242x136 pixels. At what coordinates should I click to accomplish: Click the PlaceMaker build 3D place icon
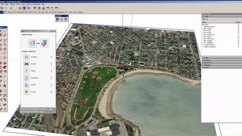click(44, 43)
